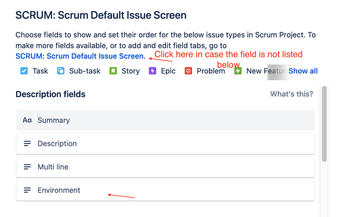
Task: Click the lines icon beside Multi line
Action: pyautogui.click(x=27, y=167)
